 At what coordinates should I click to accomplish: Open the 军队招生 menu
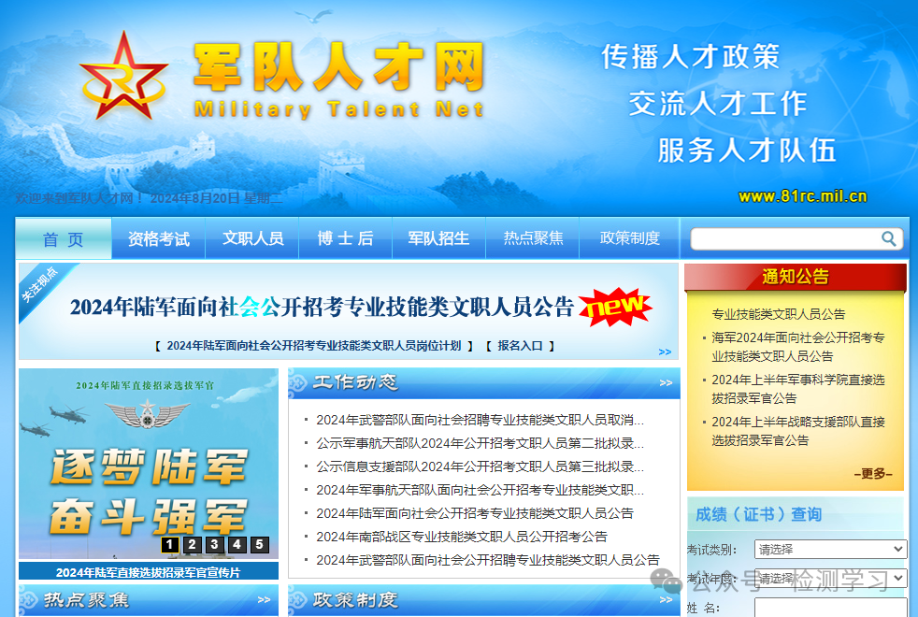(x=439, y=238)
